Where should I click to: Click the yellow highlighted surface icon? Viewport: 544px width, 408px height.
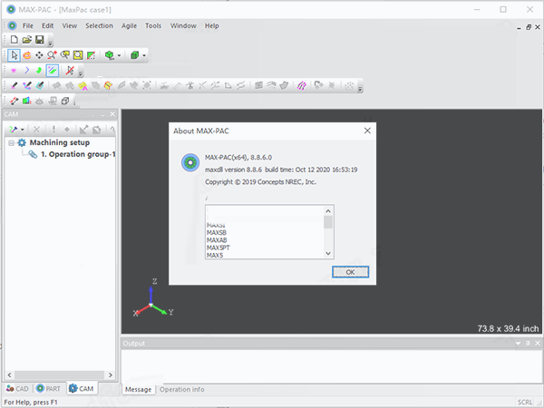(83, 86)
